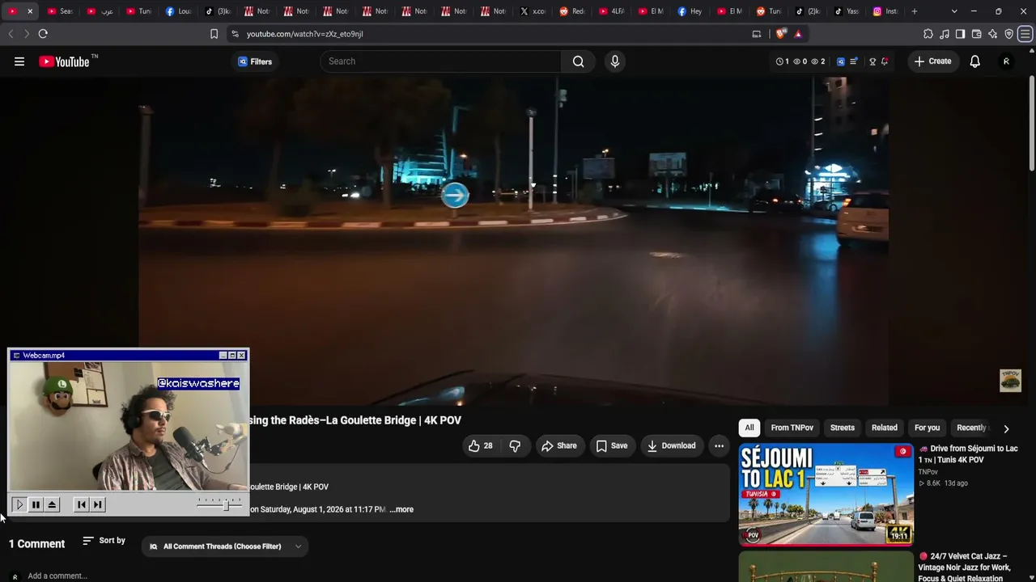
Task: Install the site app from address bar icon
Action: (x=757, y=34)
